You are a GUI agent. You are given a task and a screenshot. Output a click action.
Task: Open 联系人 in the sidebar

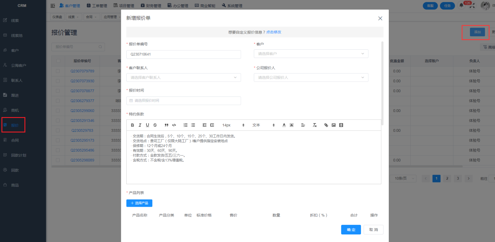coord(17,80)
